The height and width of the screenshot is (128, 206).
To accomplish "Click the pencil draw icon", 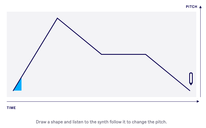I will click(x=191, y=79).
